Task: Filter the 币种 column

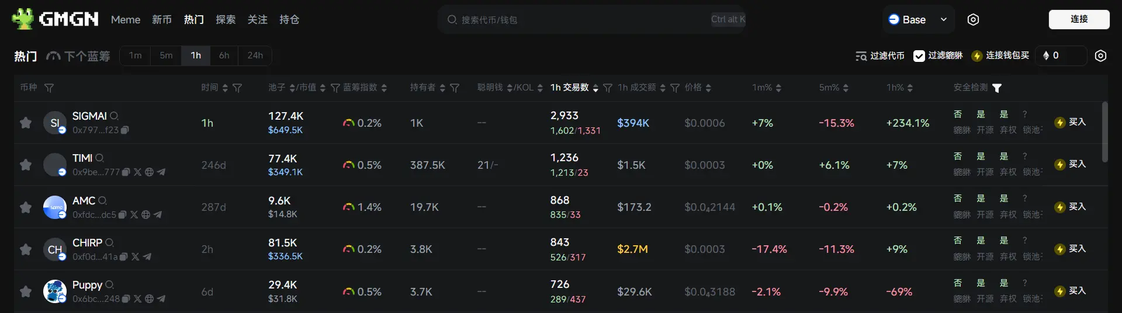Action: coord(49,88)
